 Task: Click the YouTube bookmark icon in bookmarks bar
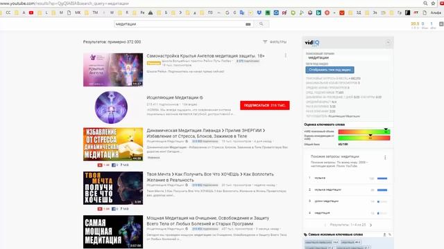tap(31, 12)
